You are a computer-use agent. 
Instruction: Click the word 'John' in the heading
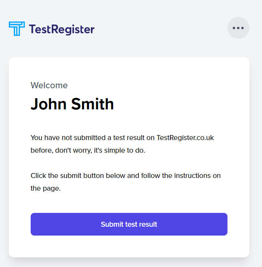(x=48, y=104)
